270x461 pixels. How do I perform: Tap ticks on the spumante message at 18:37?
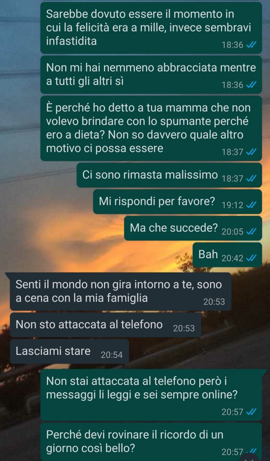[x=251, y=152]
